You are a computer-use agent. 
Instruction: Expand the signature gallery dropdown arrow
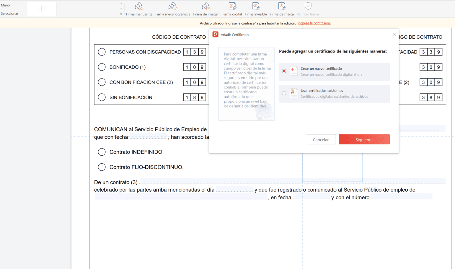pos(121,14)
